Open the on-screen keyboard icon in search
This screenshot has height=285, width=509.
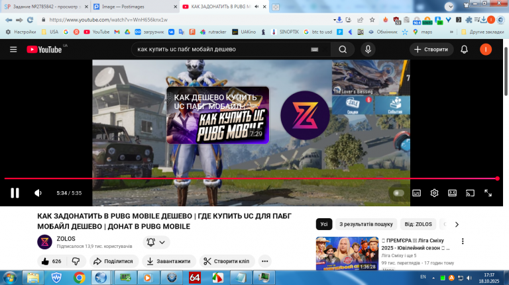pos(314,49)
